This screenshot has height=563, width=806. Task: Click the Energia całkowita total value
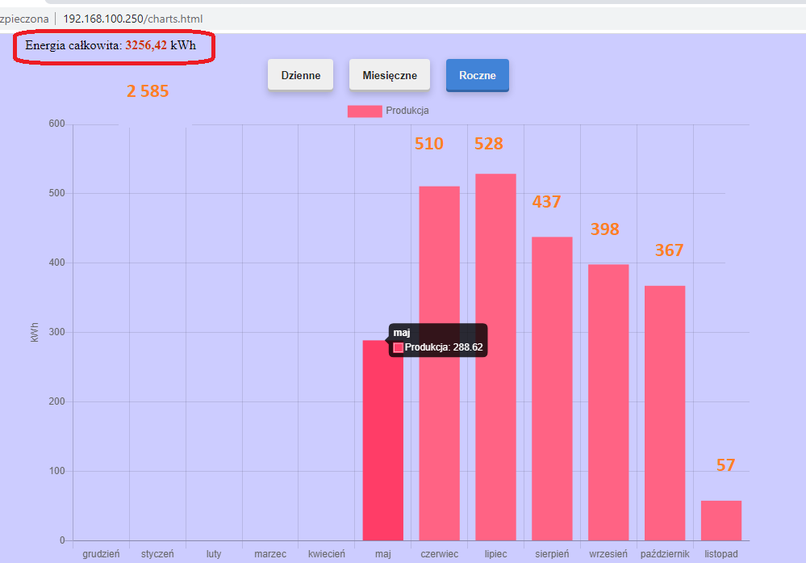(x=146, y=45)
